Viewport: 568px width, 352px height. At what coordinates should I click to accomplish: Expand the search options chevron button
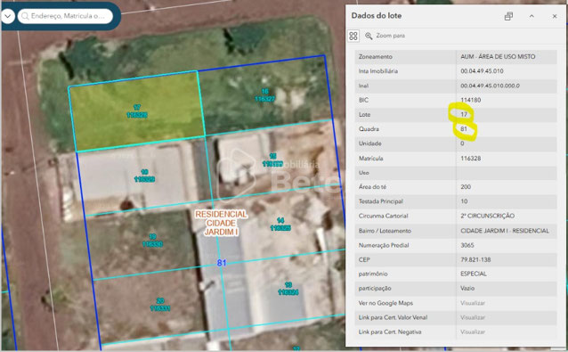[x=8, y=16]
